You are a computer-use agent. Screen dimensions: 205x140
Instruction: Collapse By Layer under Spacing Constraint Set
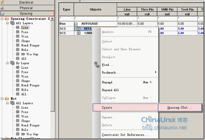tap(7, 63)
